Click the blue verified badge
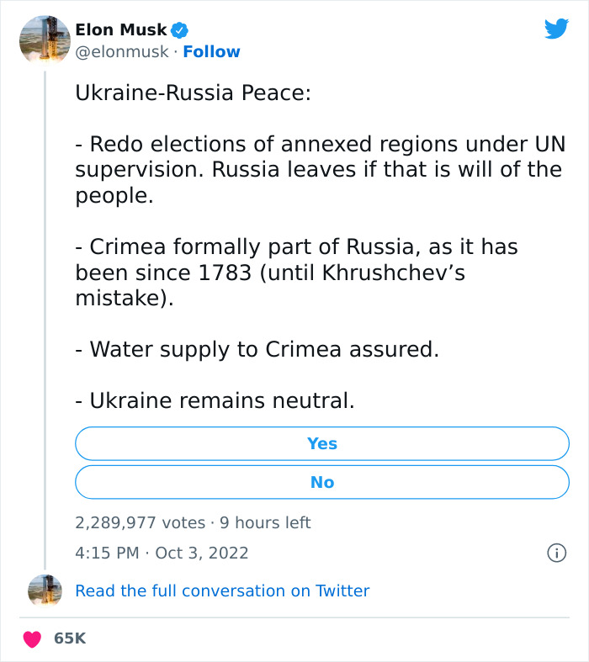This screenshot has width=589, height=662. point(180,30)
